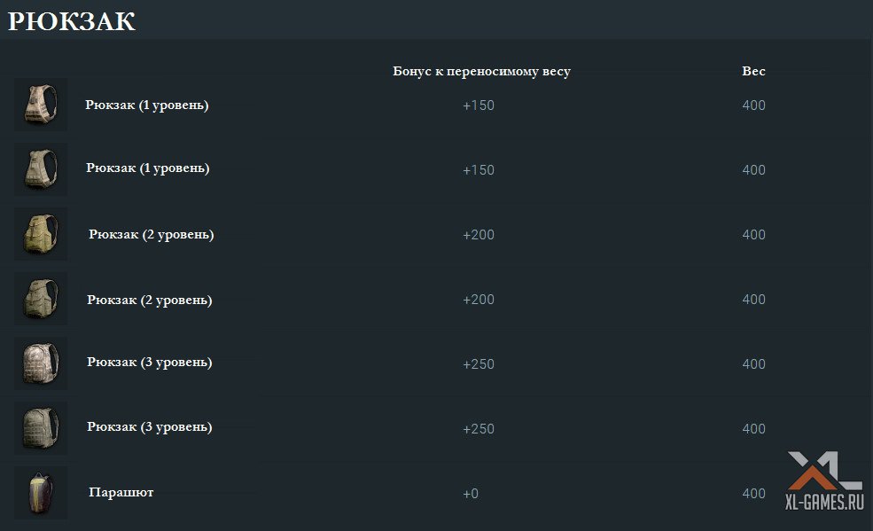Click the dark gray level 3 backpack icon

pos(41,428)
